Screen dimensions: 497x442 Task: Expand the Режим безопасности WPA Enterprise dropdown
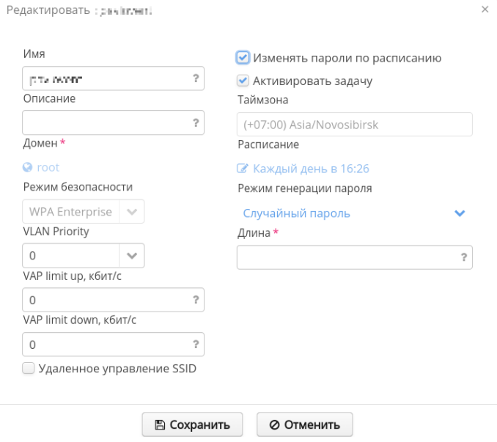[x=132, y=212]
